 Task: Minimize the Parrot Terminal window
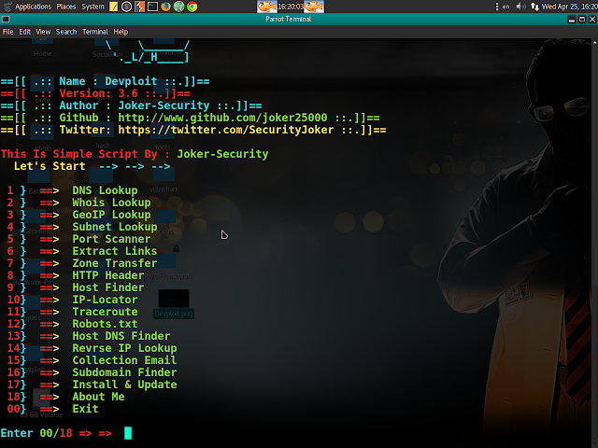tap(571, 19)
